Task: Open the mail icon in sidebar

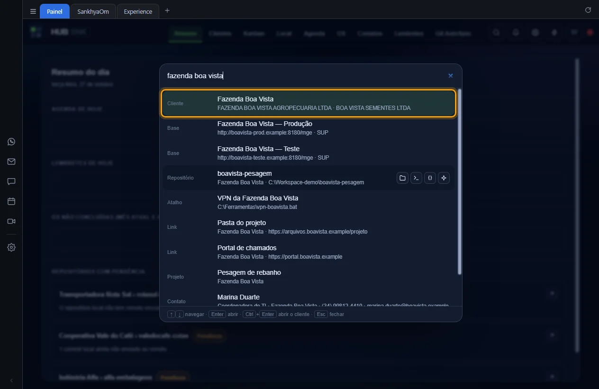Action: pyautogui.click(x=11, y=162)
